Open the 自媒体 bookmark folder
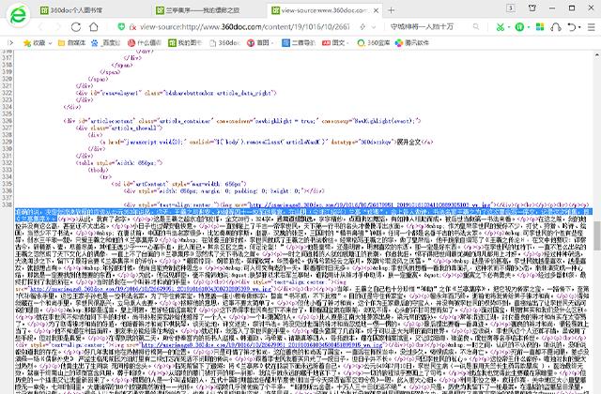The image size is (601, 394). (x=72, y=43)
